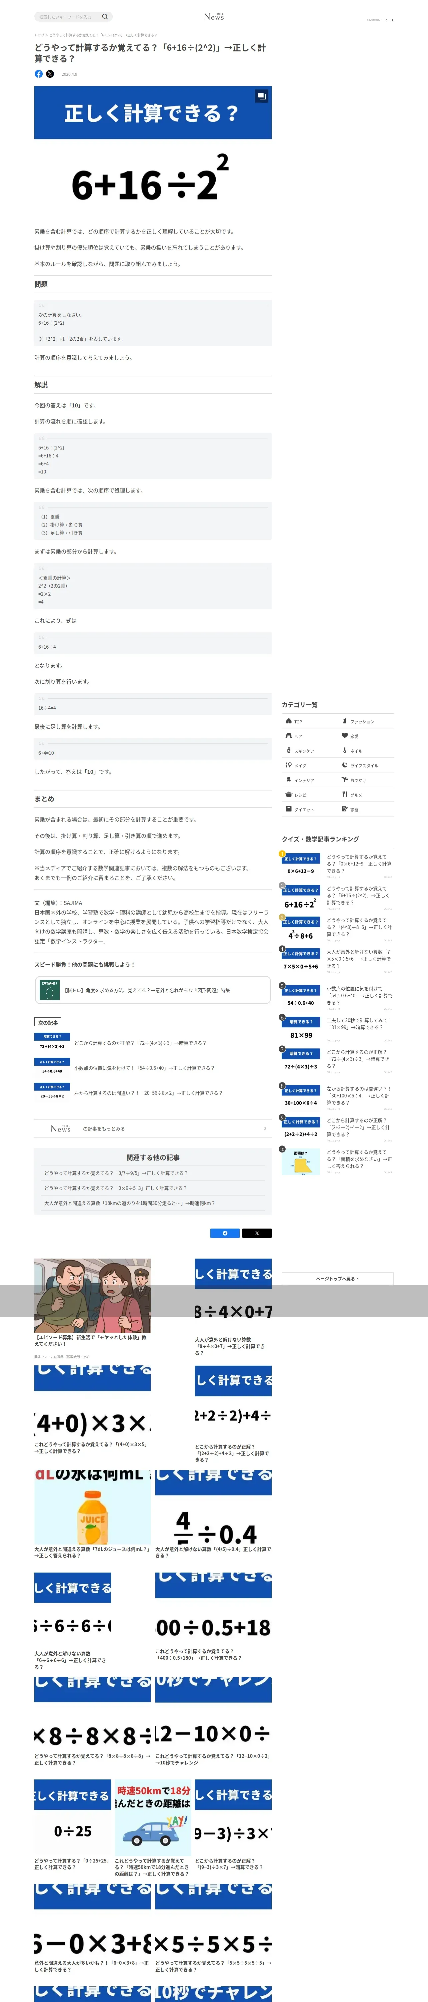Open related article about 3/7÷9/5 calculation
Screen dimensions: 428x2002
point(116,1173)
